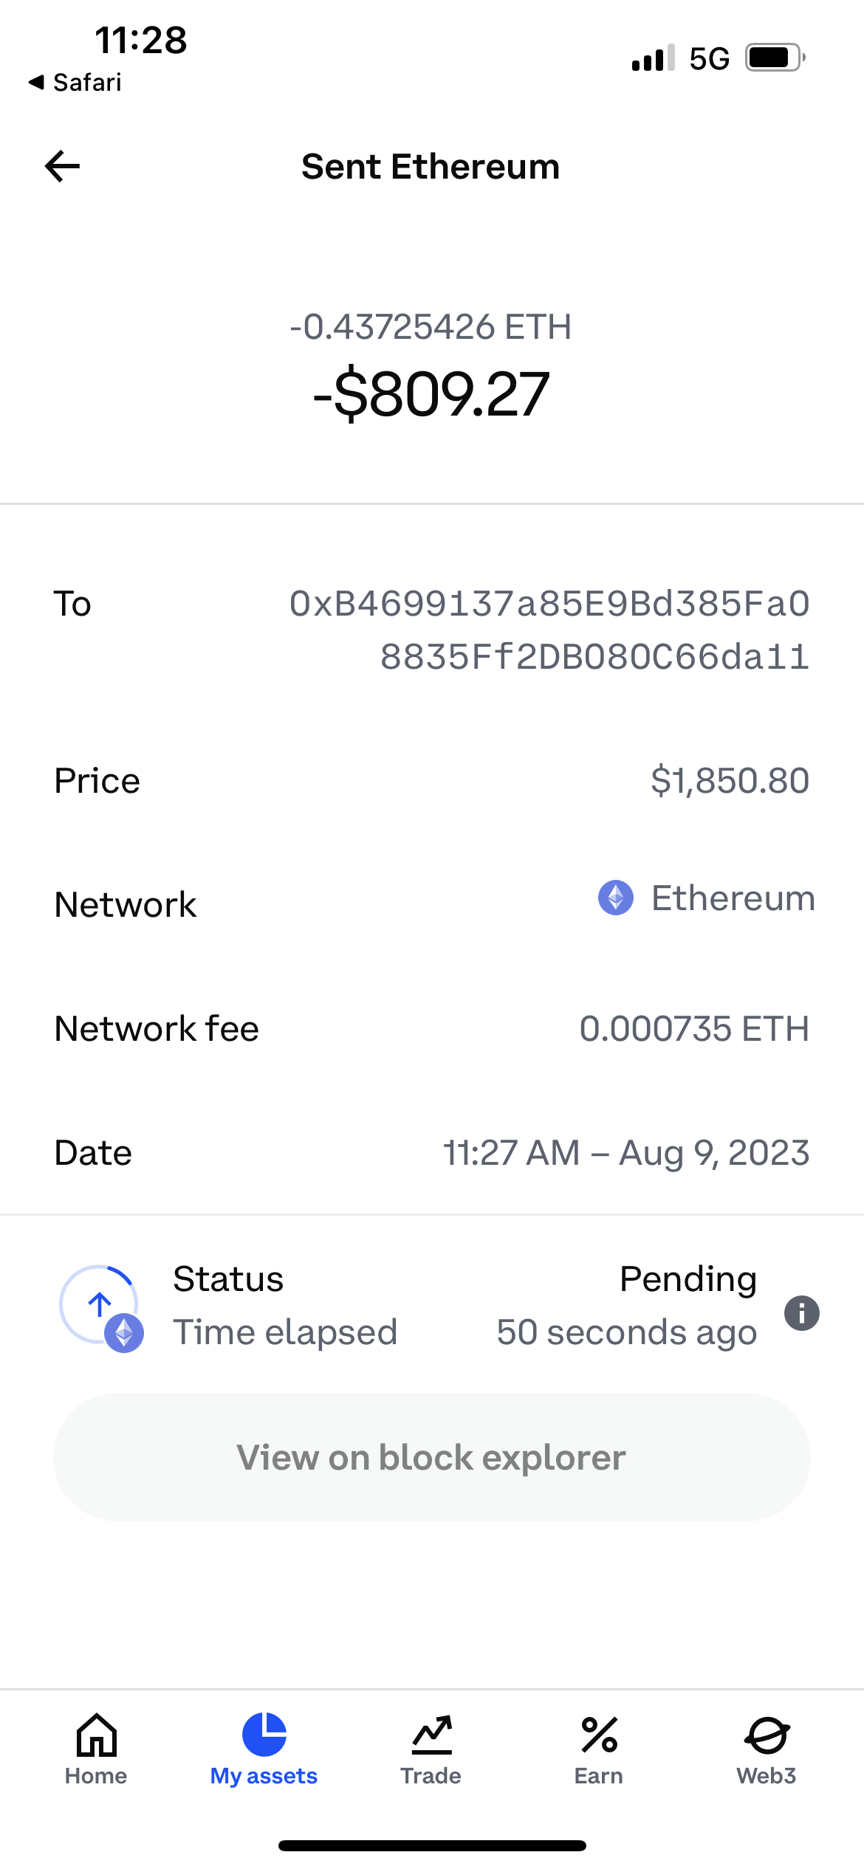Tap the recipient wallet address
Viewport: 864px width, 1869px height.
549,630
